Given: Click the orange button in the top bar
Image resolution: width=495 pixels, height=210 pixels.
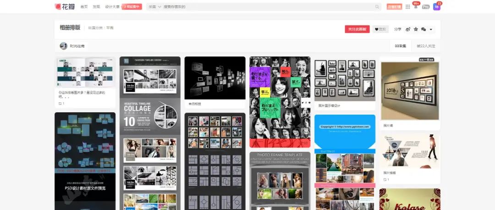Looking at the screenshot, I should coord(394,6).
